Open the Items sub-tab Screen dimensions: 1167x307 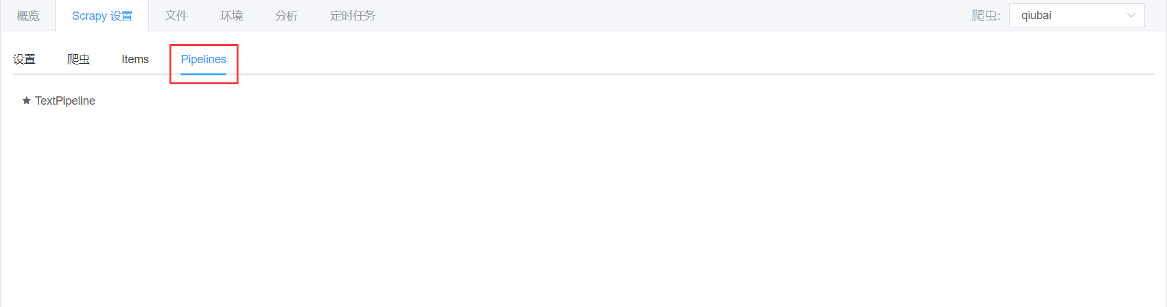click(135, 59)
